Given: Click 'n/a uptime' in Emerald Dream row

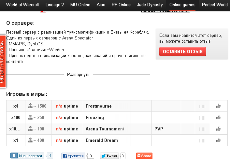Looking at the screenshot, I should [67, 140].
